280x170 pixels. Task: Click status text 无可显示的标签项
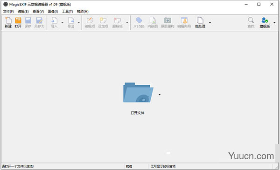point(163,166)
